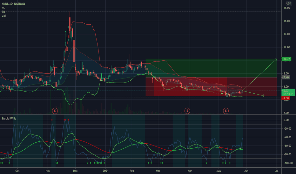Click the Mar date axis label

[158, 171]
